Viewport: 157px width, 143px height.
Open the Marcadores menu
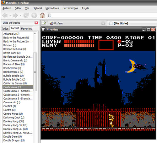[x=52, y=8]
